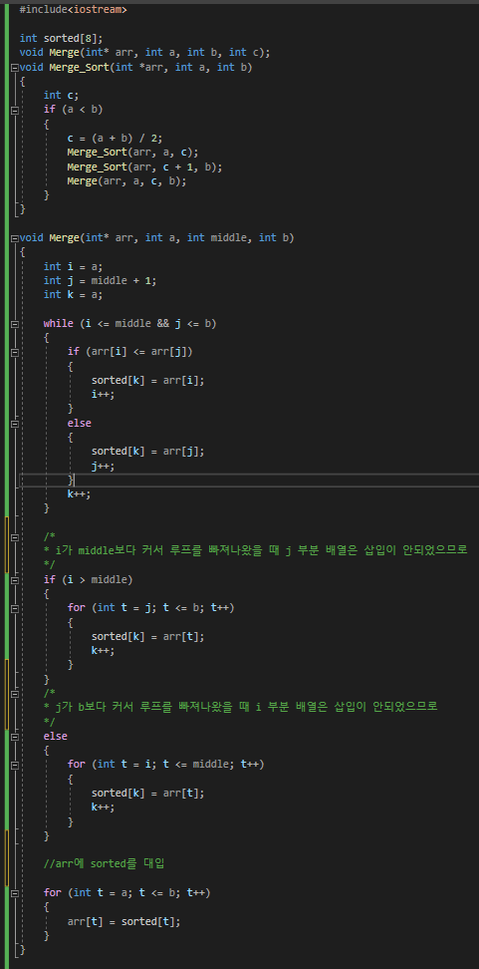Collapse the Merge_Sort function fold toggle
This screenshot has height=969, width=479.
[15, 67]
